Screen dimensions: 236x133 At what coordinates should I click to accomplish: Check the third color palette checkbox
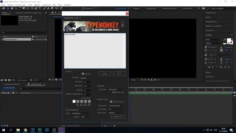pos(85,105)
